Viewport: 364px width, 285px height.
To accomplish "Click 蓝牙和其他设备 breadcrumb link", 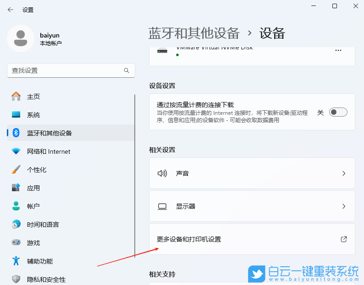I will tap(194, 33).
